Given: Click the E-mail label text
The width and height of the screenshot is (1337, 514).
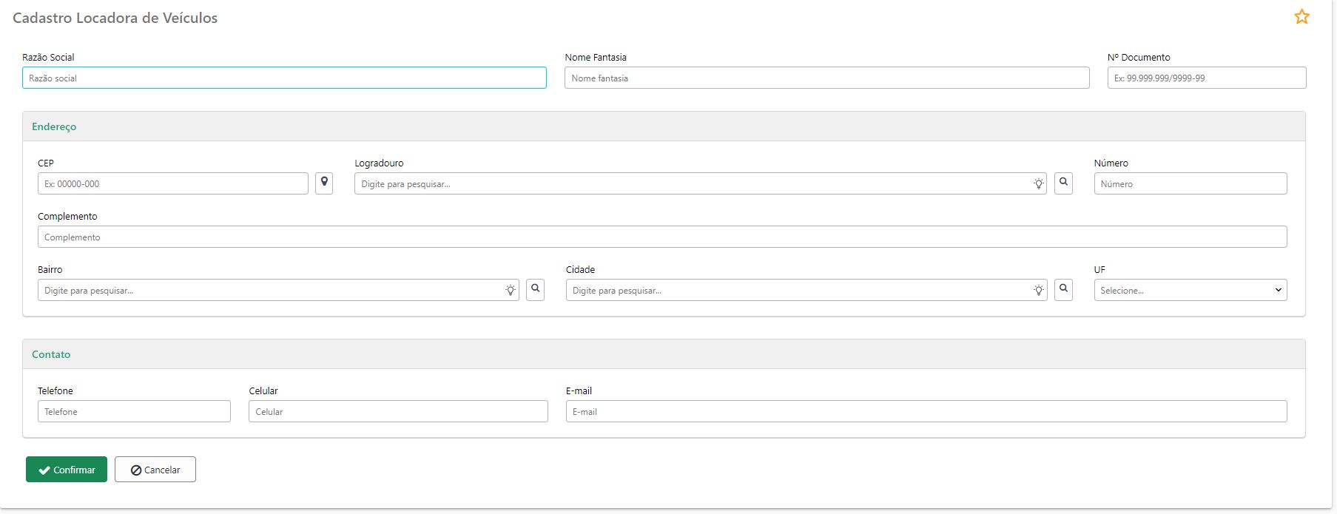Looking at the screenshot, I should (x=579, y=390).
